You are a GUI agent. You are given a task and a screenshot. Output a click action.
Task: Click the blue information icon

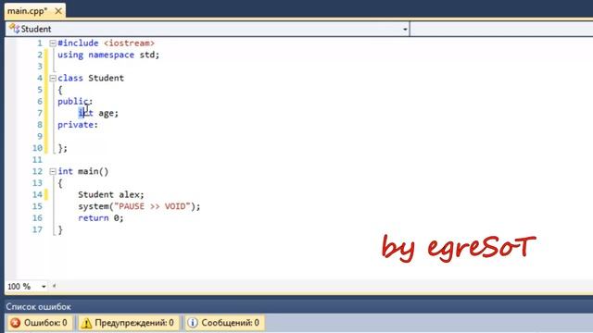coord(193,323)
